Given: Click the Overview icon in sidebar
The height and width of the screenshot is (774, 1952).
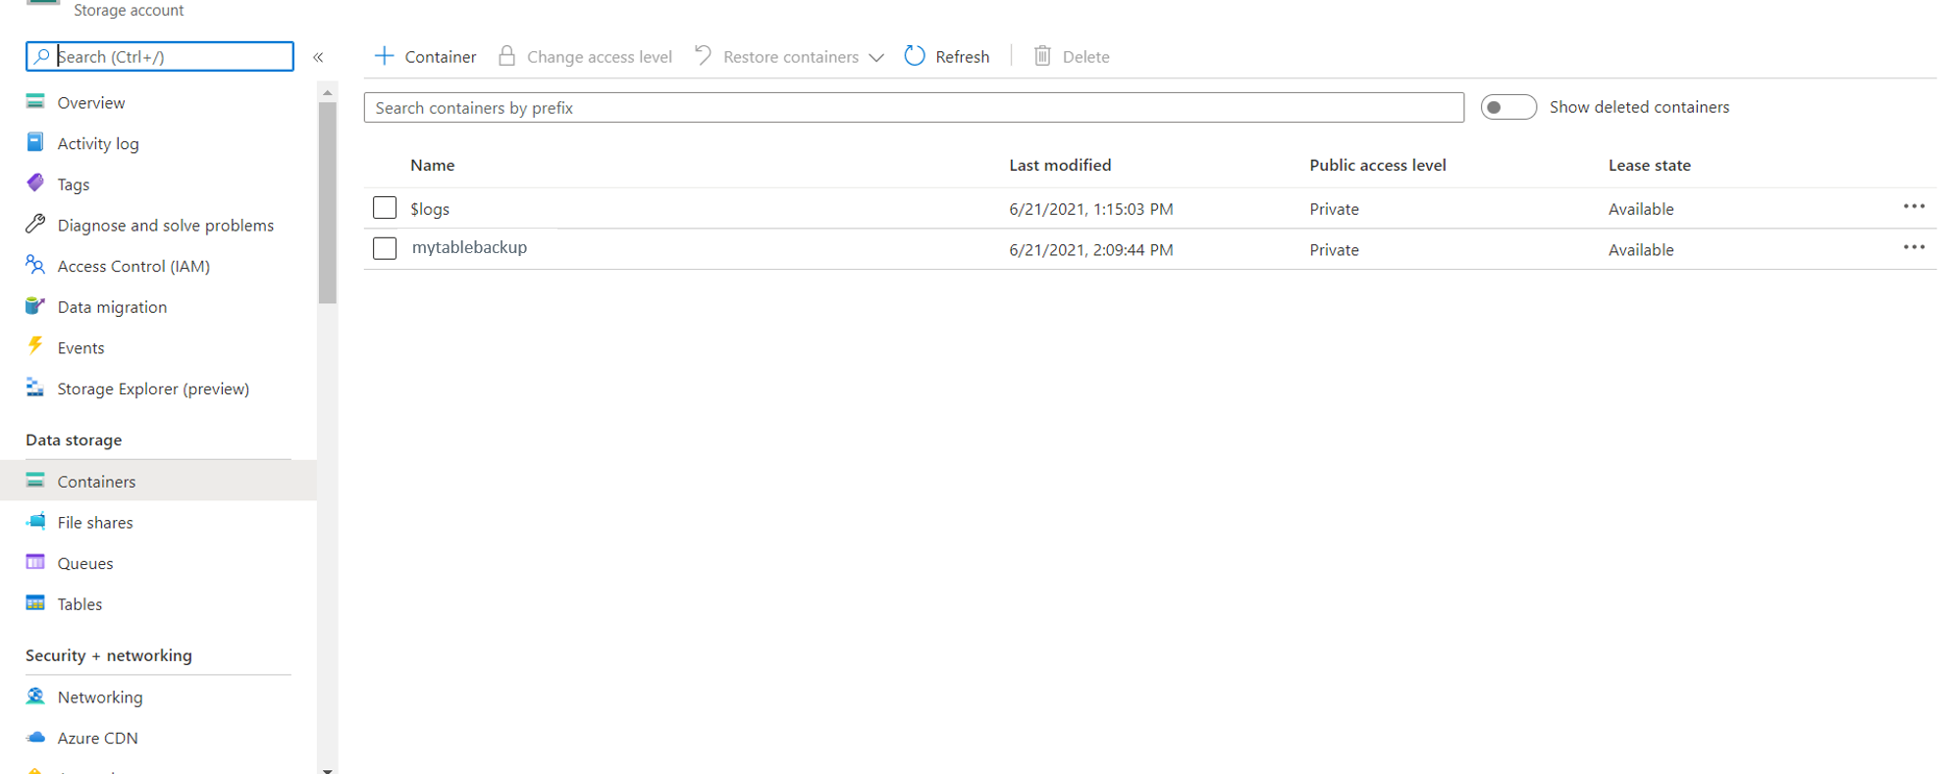Looking at the screenshot, I should 35,101.
